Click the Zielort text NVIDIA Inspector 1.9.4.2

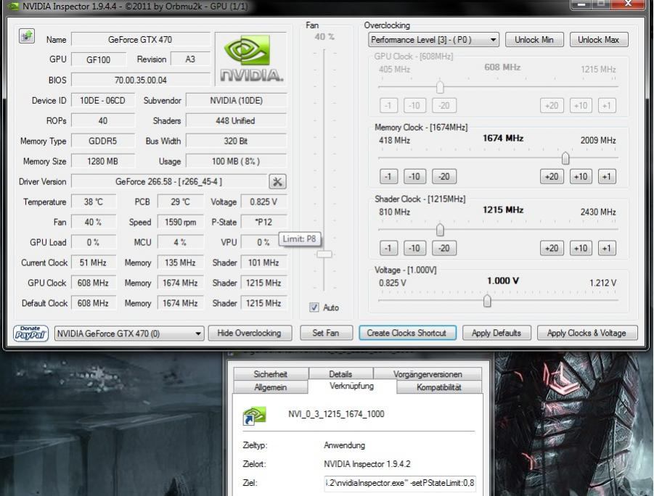pos(367,464)
